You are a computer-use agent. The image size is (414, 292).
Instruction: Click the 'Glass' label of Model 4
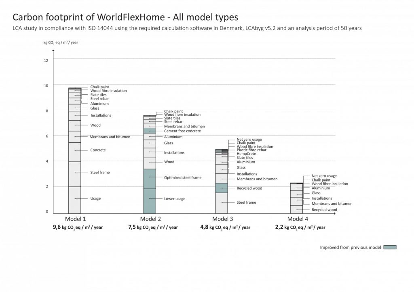(316, 193)
